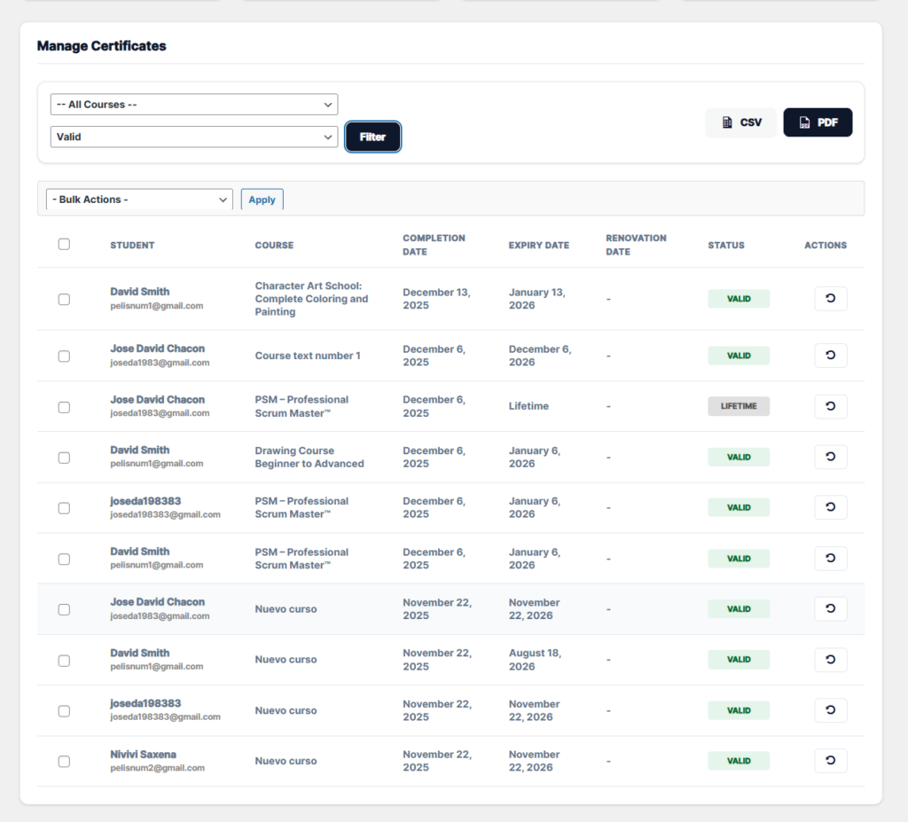Viewport: 908px width, 822px height.
Task: Select checkbox for Nivivi Saxena's row
Action: [x=64, y=761]
